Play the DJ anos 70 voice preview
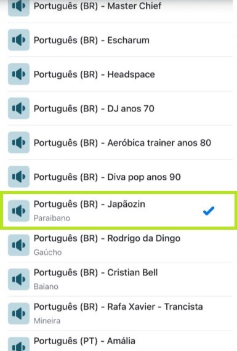Viewport: 237px width, 351px height. tap(18, 108)
